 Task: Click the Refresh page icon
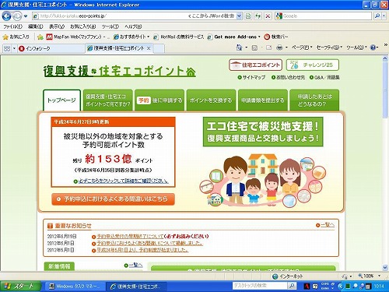[258, 16]
